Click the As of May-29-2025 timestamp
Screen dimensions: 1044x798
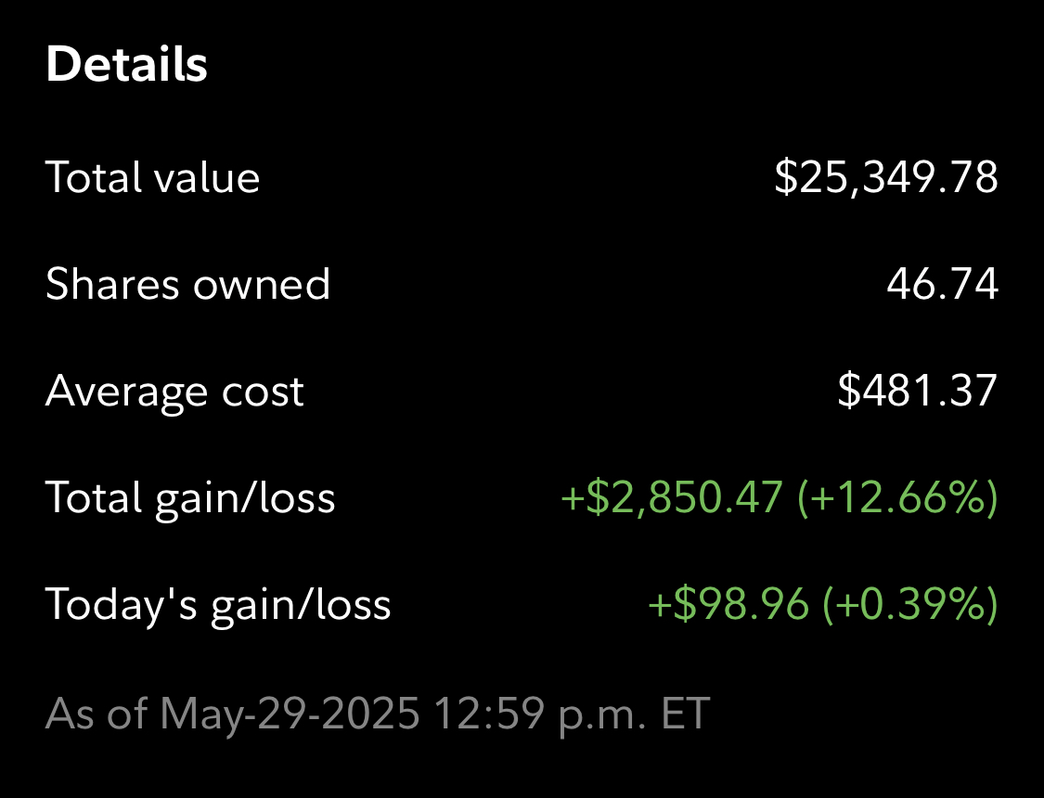[232, 714]
